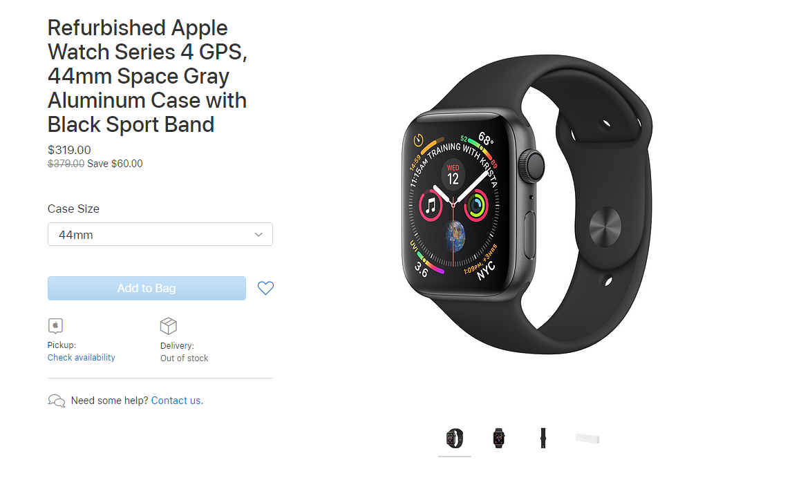Select the first angled watch thumbnail
810x480 pixels.
[455, 438]
